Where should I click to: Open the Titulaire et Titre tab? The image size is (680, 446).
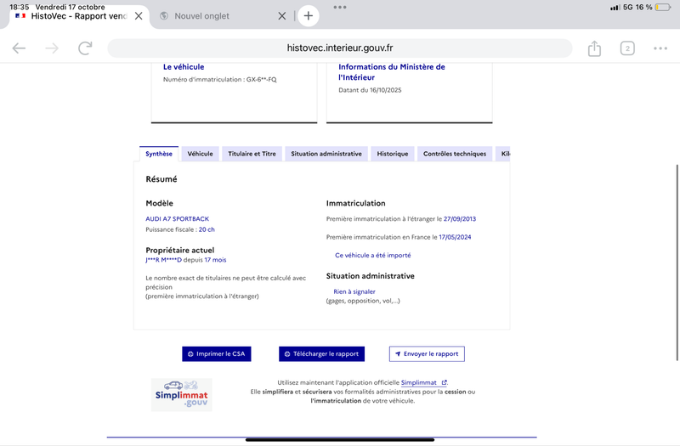[252, 154]
